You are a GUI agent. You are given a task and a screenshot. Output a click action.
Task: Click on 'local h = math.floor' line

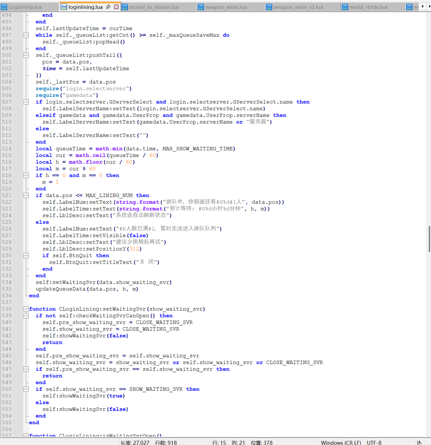point(85,162)
